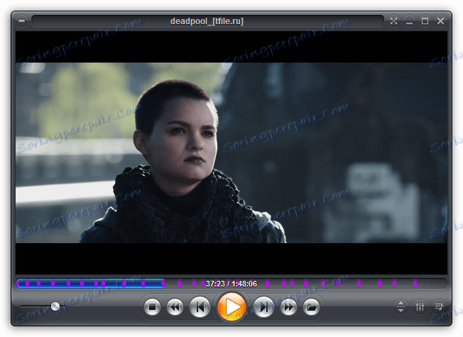Click the deadpool_[tfile.ru] title text
This screenshot has height=337, width=463.
click(x=207, y=21)
